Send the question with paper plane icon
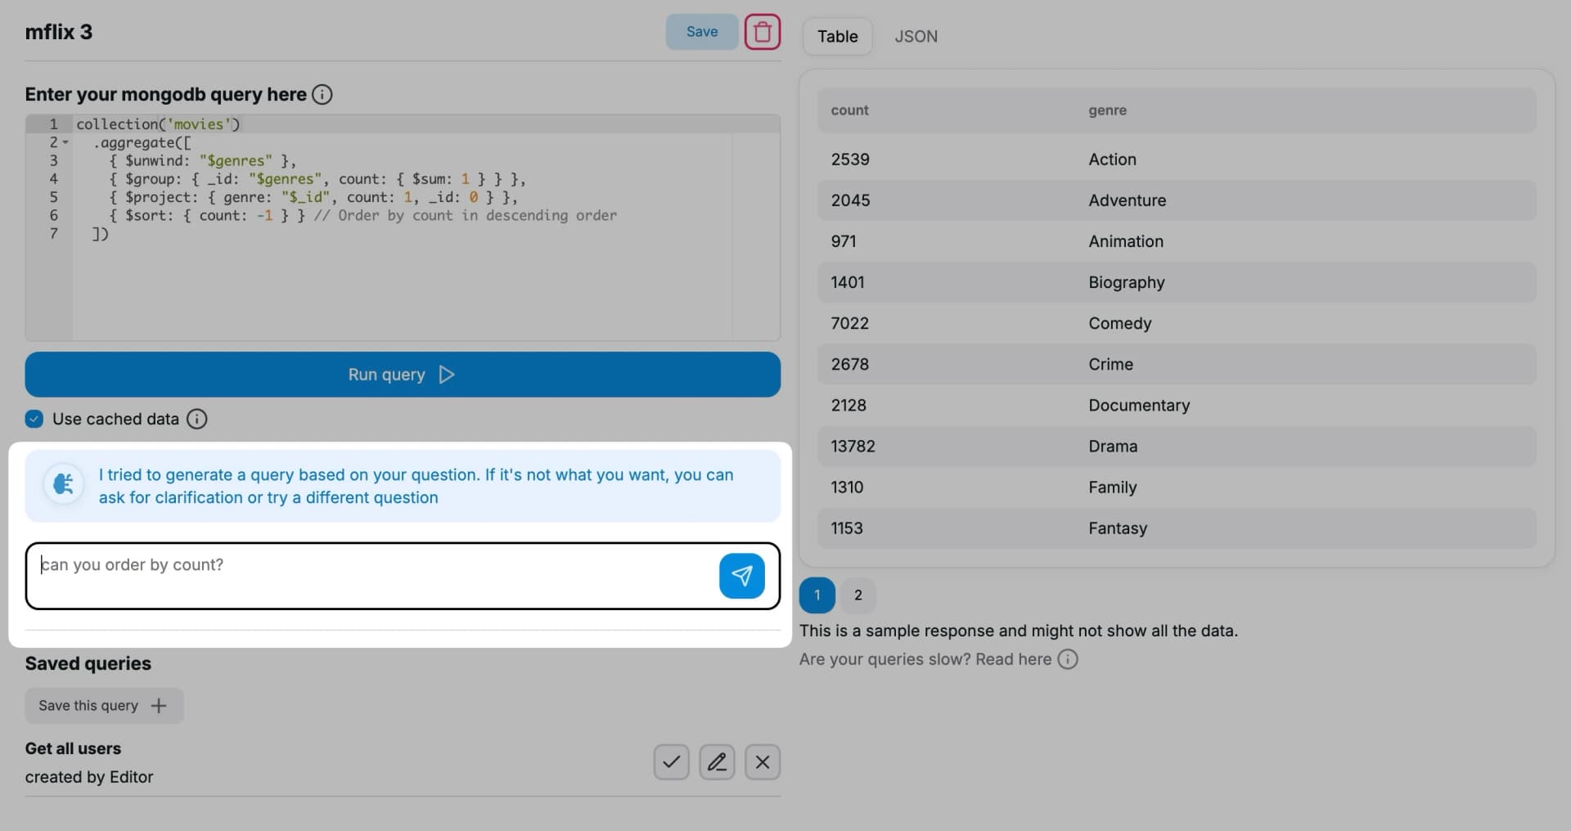Screen dimensions: 1571x831 [x=741, y=576]
